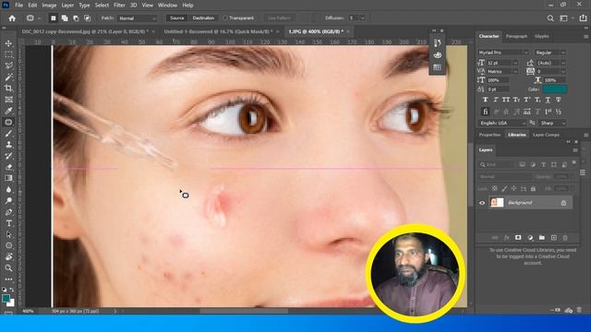Screen dimensions: 591x332
Task: Select the Dodge tool
Action: [x=8, y=201]
